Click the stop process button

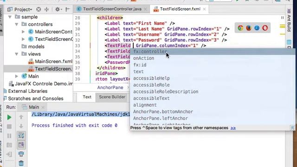[9, 127]
